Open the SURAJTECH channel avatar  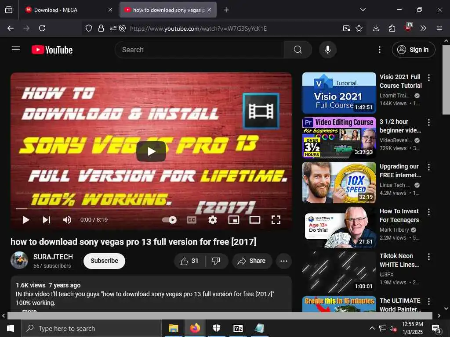[19, 260]
